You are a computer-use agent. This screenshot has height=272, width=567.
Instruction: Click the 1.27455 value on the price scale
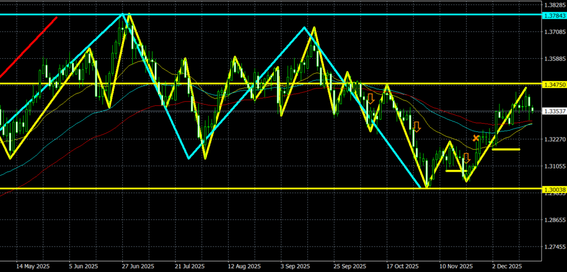pyautogui.click(x=554, y=247)
